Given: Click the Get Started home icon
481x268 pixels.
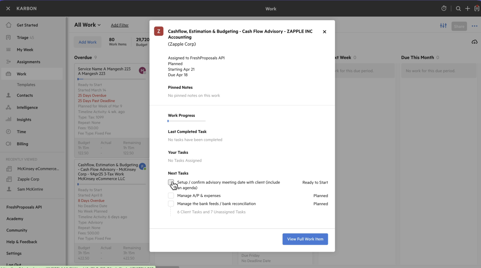Looking at the screenshot, I should click(9, 25).
